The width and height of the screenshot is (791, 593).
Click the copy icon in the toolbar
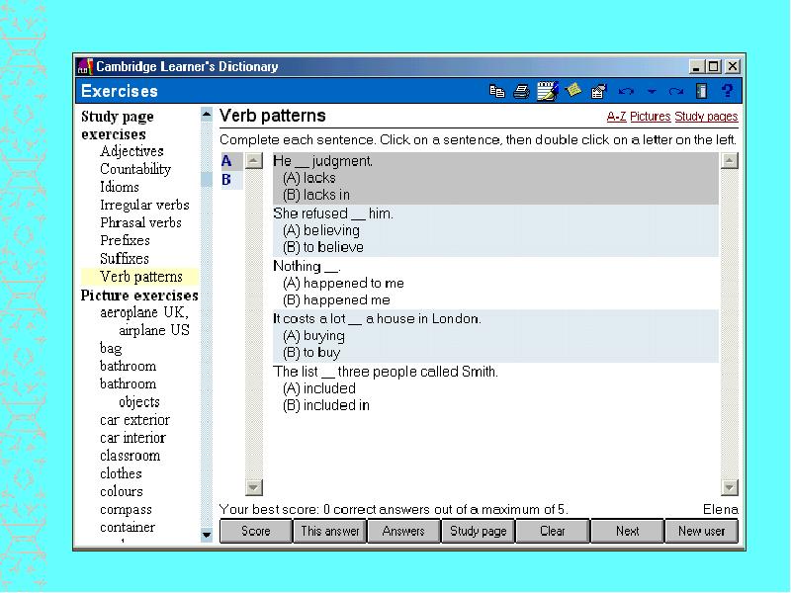pos(497,92)
